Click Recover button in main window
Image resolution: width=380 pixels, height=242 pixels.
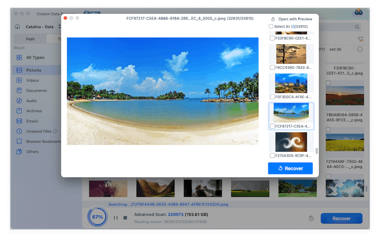342,219
